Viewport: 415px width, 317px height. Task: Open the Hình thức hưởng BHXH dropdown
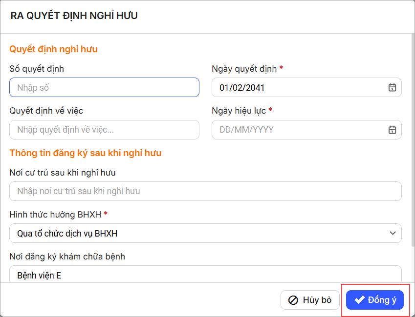click(205, 233)
